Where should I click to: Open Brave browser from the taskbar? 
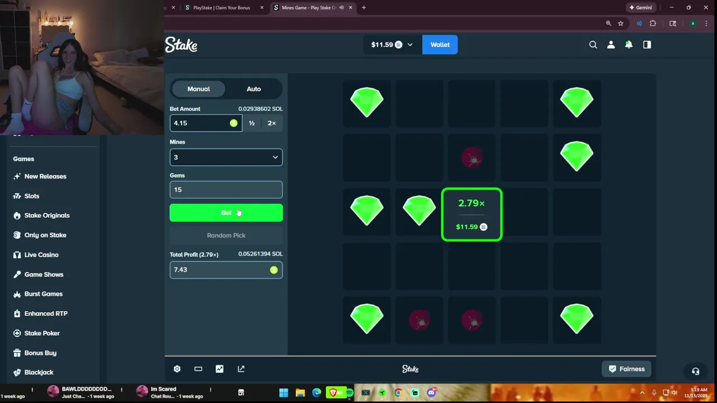point(333,393)
